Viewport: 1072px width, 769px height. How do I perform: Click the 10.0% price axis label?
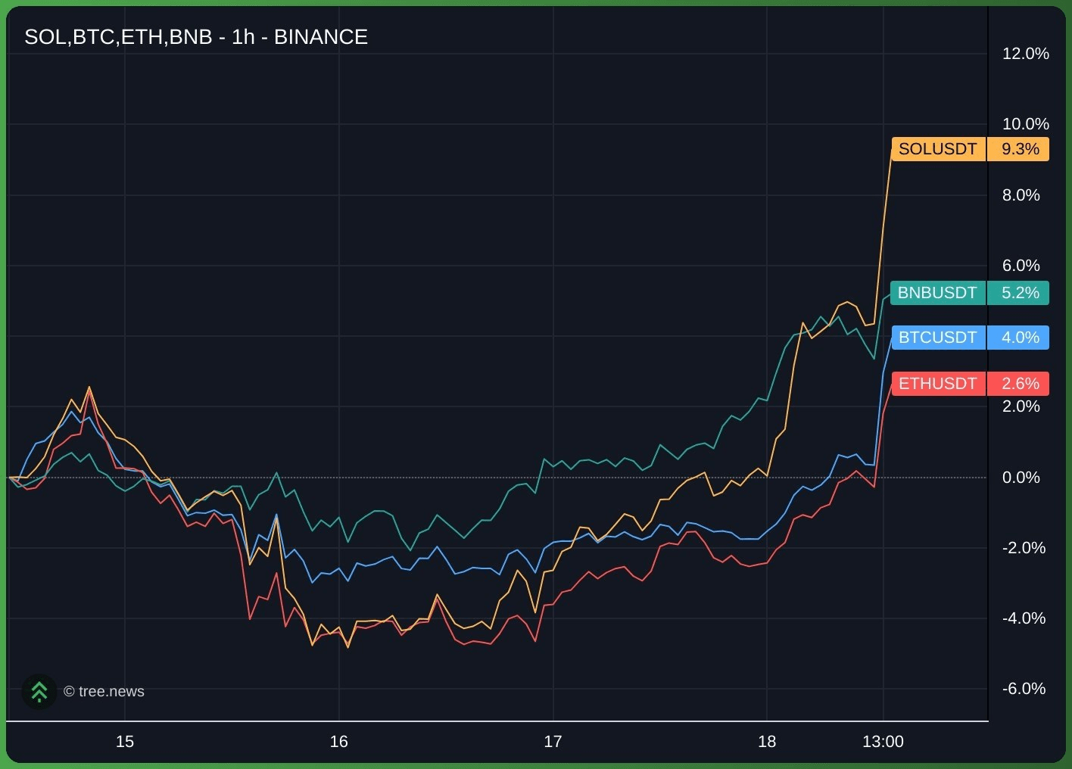point(1025,124)
